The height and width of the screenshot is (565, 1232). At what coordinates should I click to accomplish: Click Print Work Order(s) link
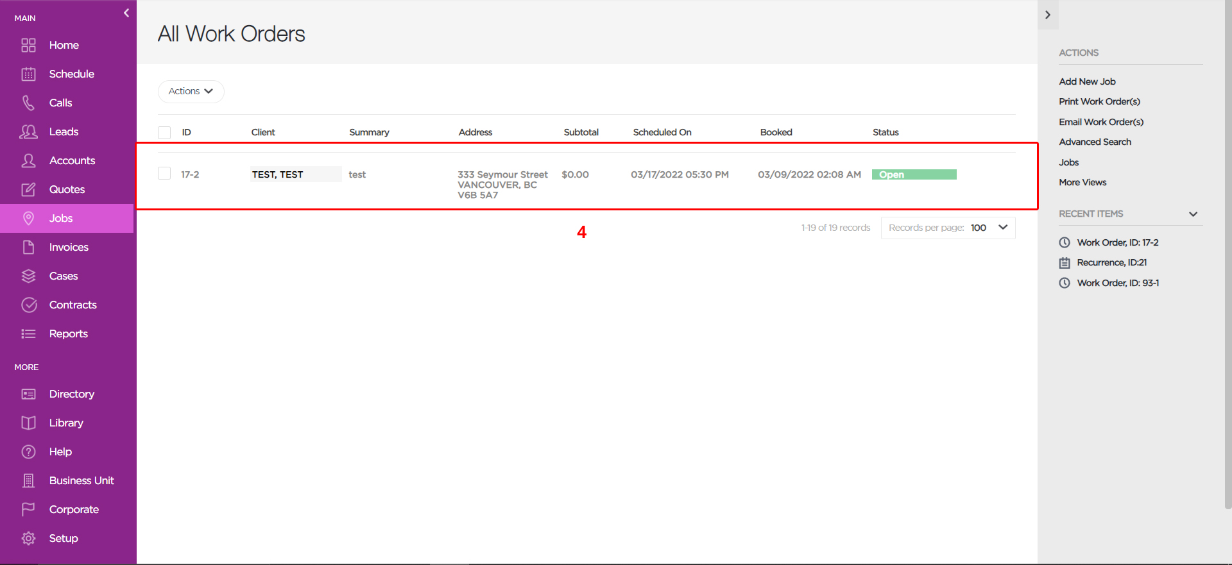1099,101
